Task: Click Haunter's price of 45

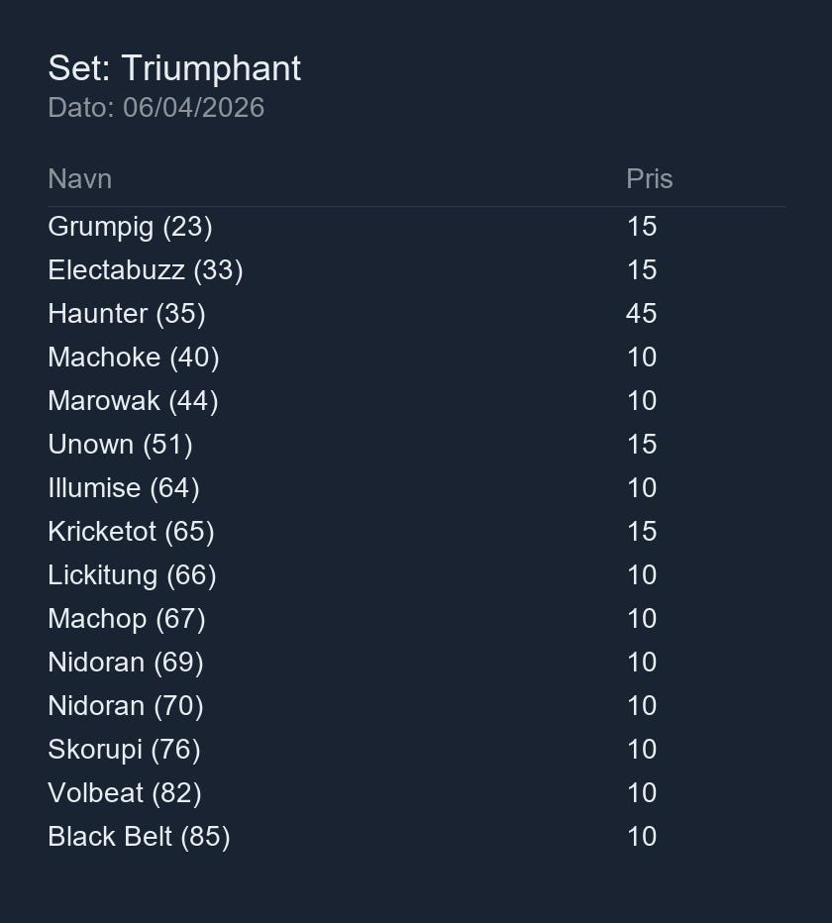Action: pos(641,314)
